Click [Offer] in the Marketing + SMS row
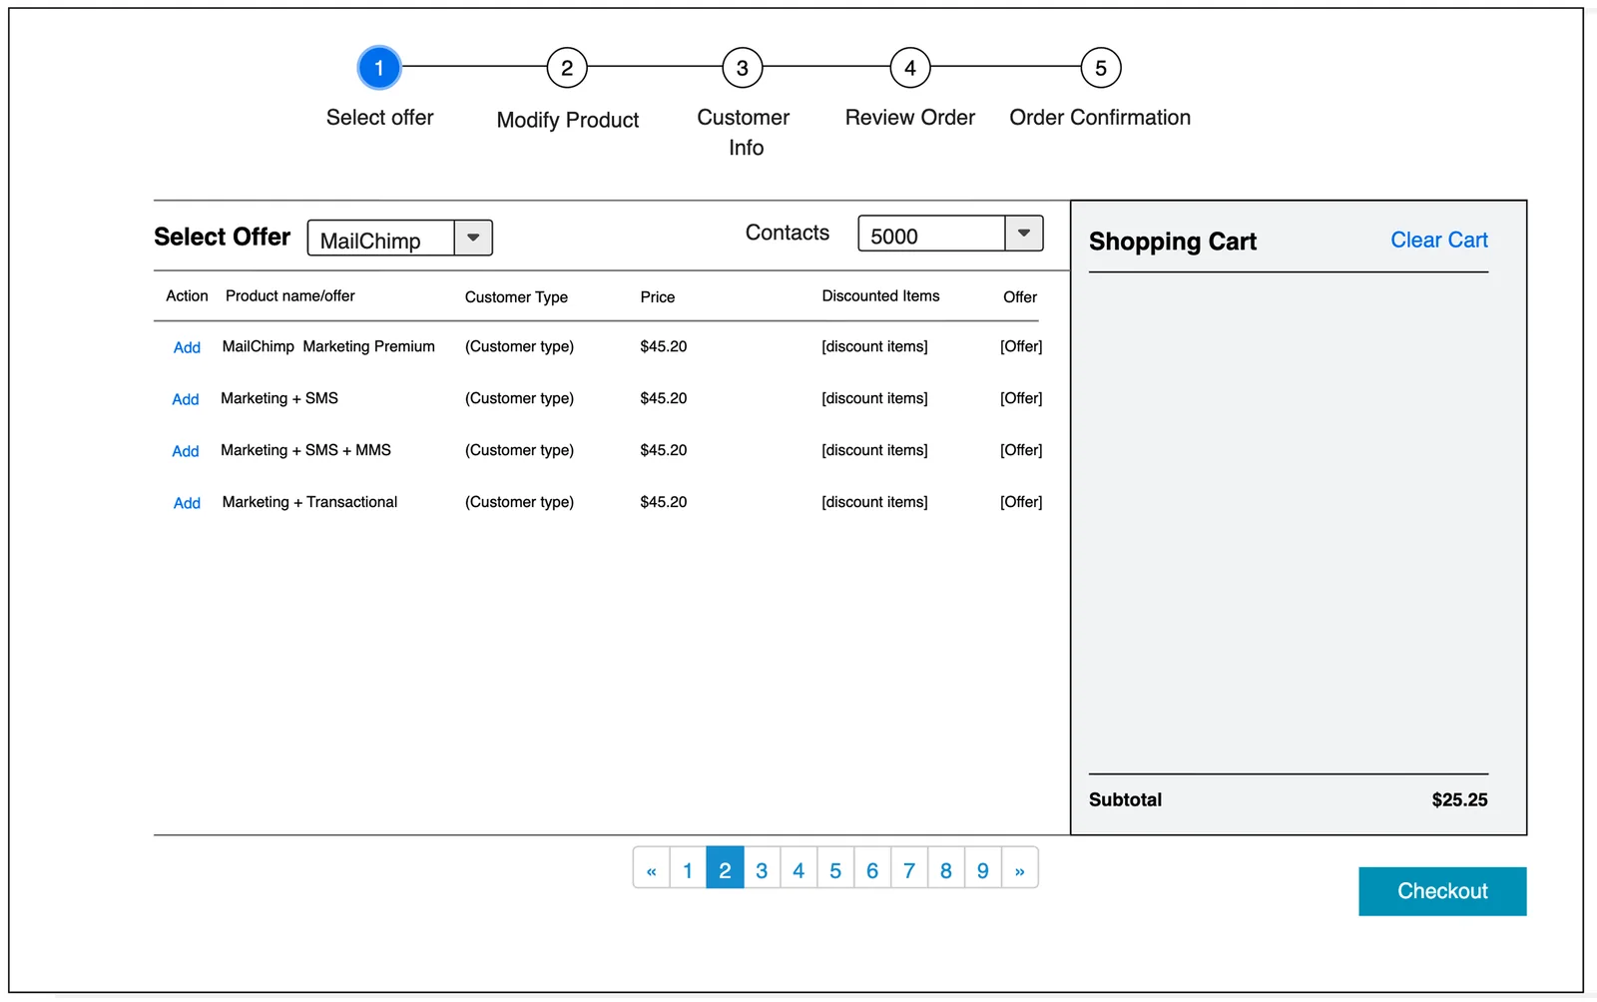Viewport: 1597px width, 1002px height. click(x=1021, y=398)
